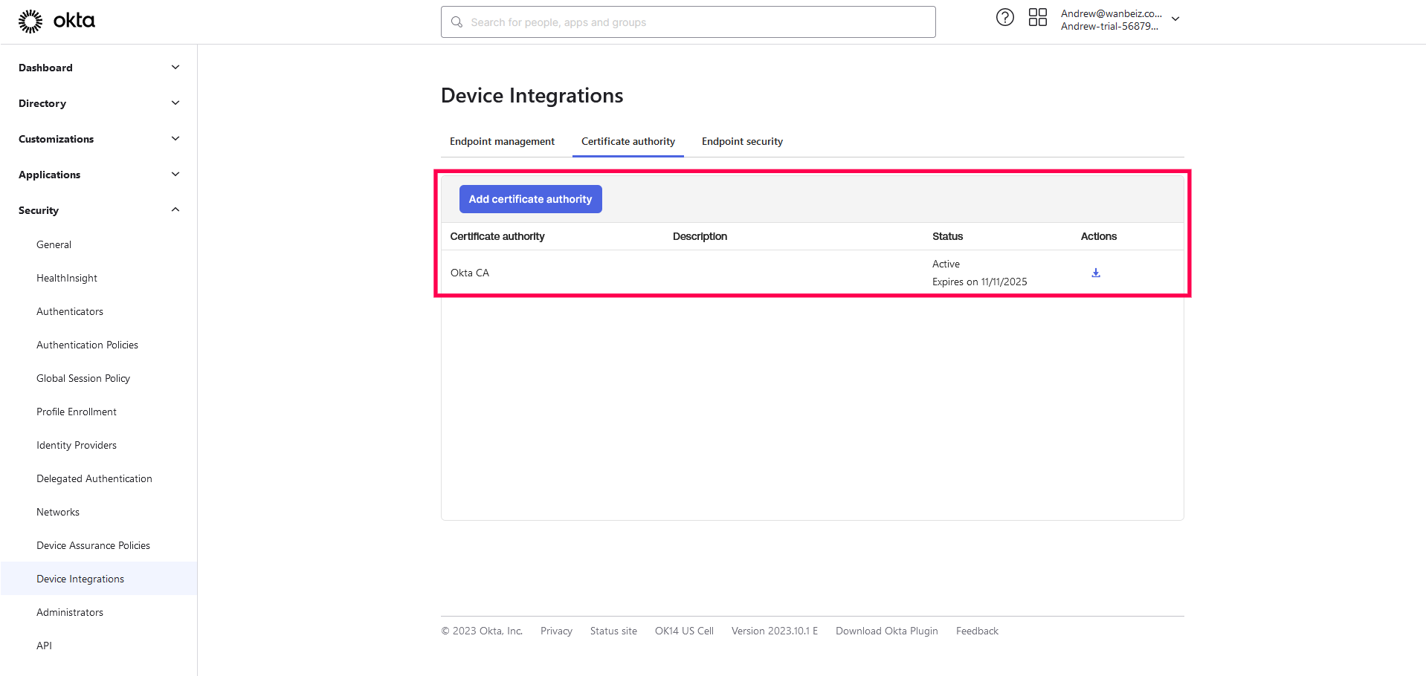Collapse the Security menu section
Viewport: 1426px width, 676px height.
175,210
